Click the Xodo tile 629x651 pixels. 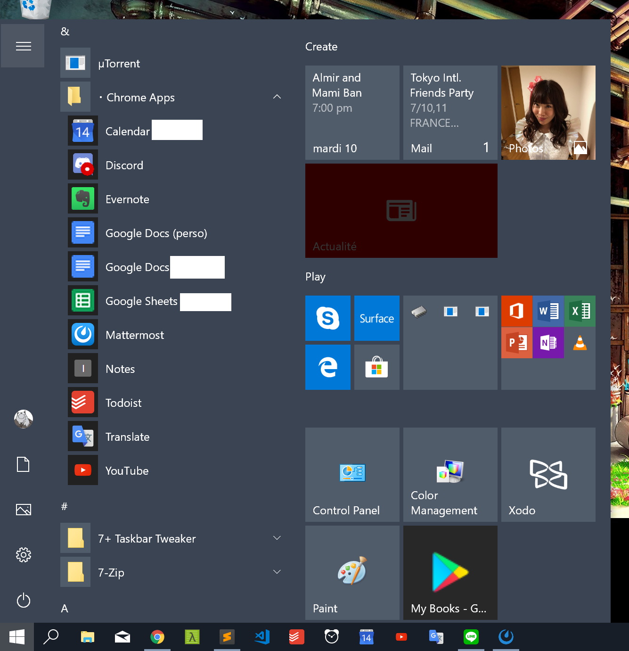click(548, 474)
